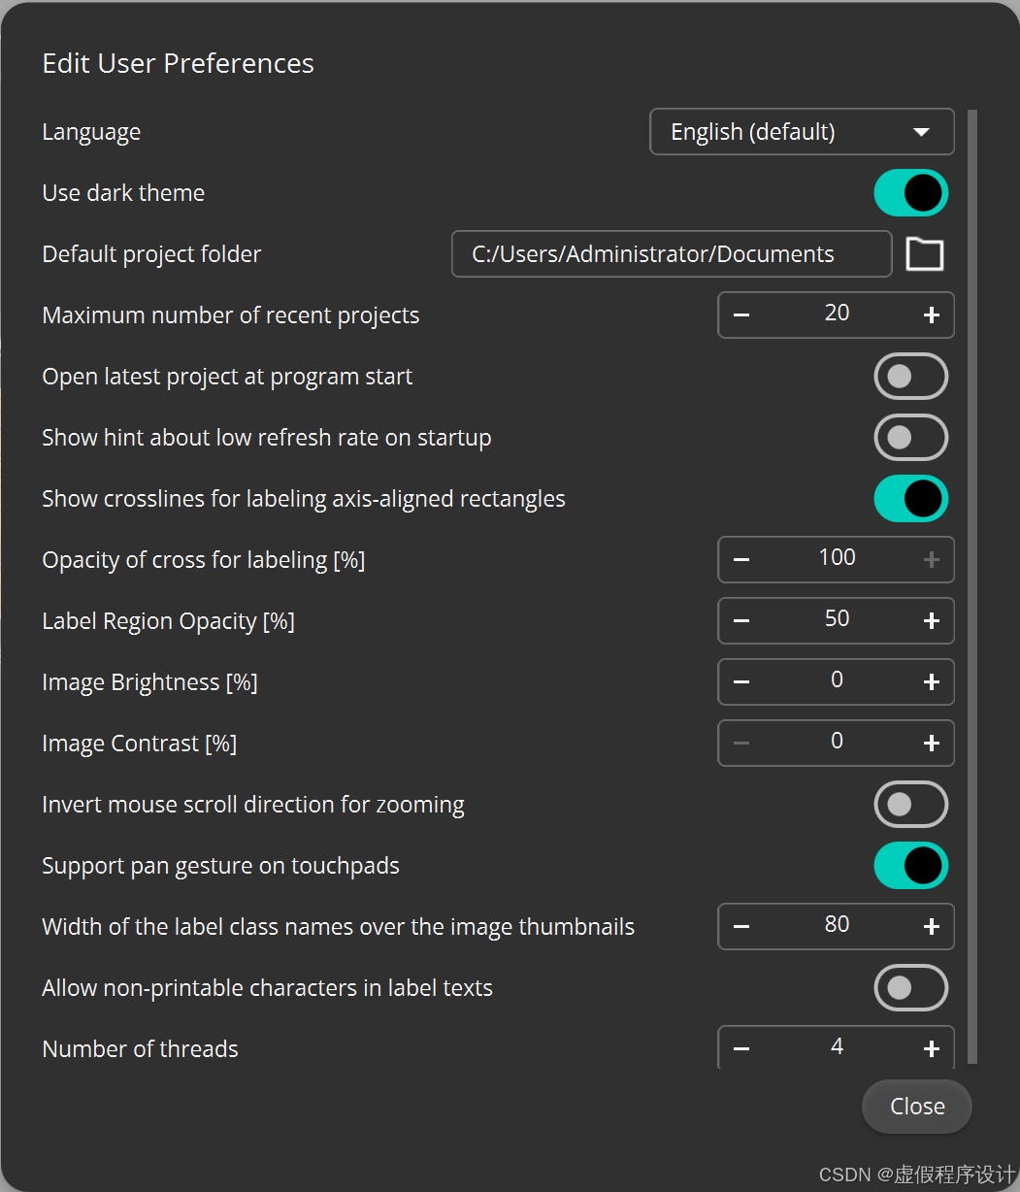
Task: Open the Language selection dropdown
Action: tap(801, 131)
